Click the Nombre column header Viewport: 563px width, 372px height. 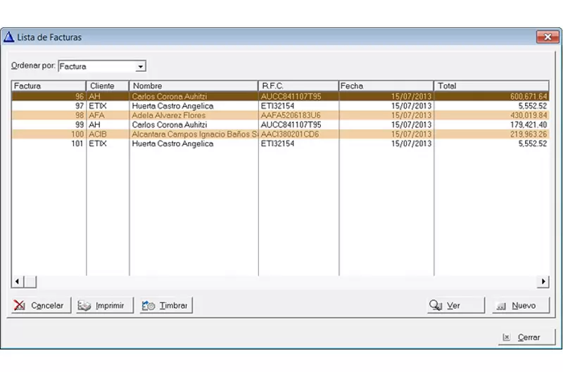194,86
